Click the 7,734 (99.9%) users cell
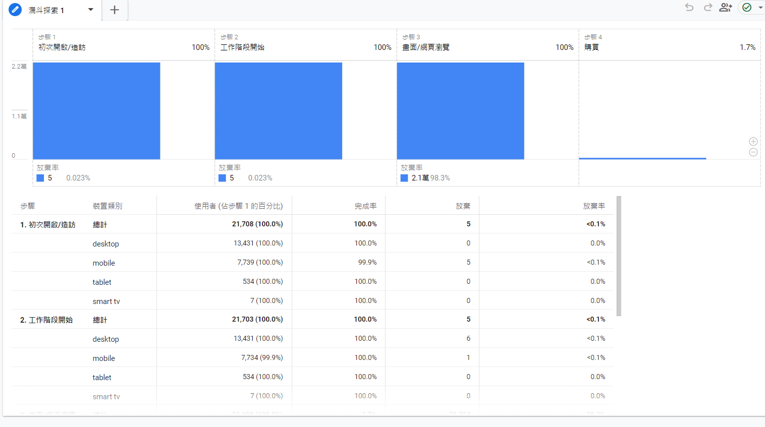The width and height of the screenshot is (765, 427). (262, 357)
